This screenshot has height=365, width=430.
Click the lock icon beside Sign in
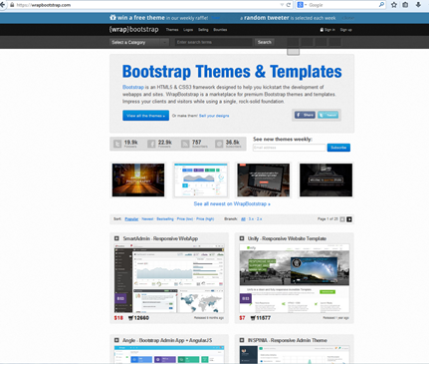click(322, 30)
